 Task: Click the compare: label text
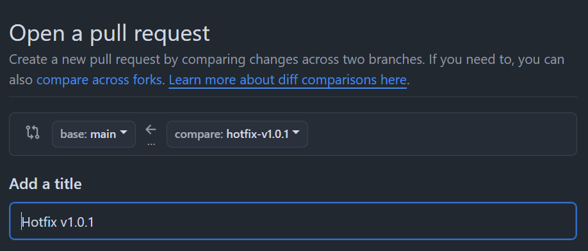[x=199, y=134]
